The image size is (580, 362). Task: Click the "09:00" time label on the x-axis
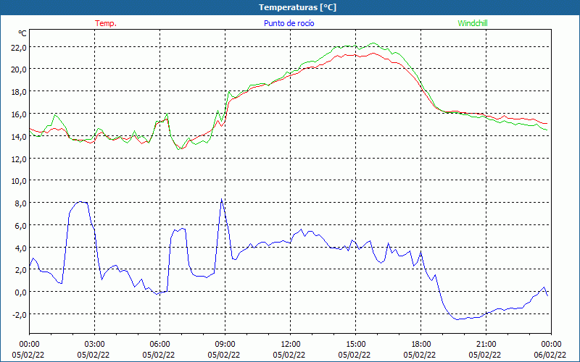click(x=225, y=345)
